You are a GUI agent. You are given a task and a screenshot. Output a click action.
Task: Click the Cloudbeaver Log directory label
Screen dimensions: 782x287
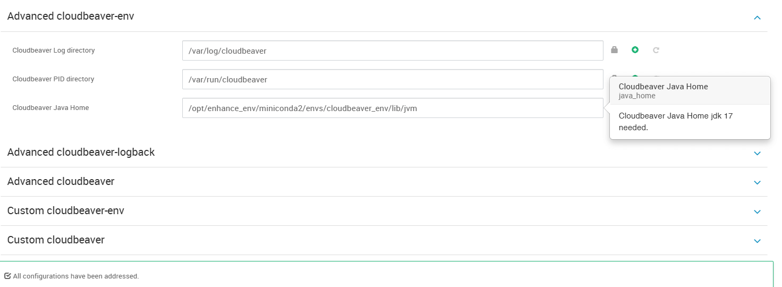click(54, 50)
